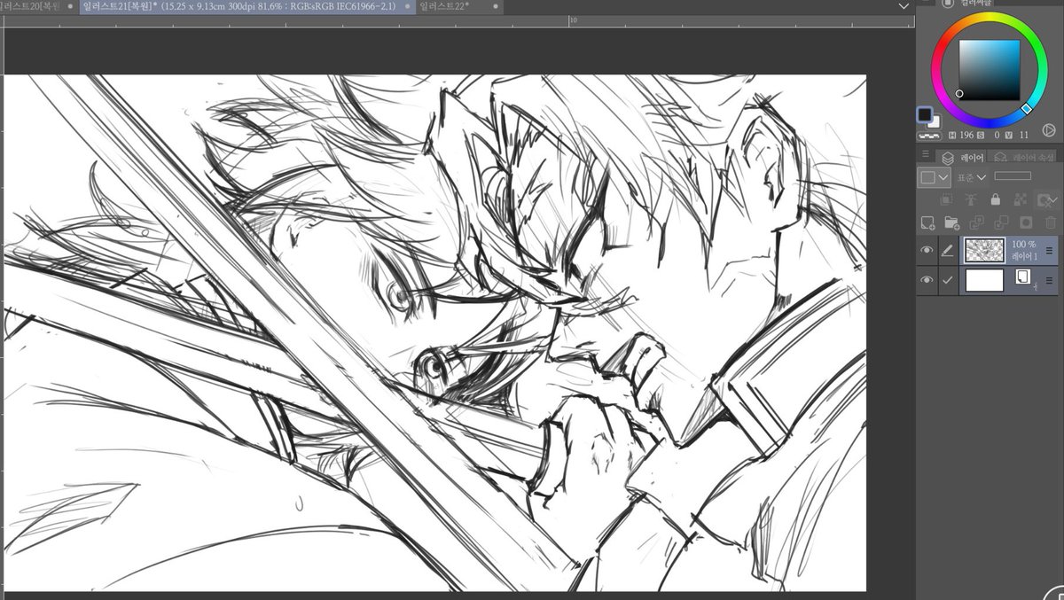Pick a shade in the color square
Viewport: 1064px width, 600px height.
click(x=990, y=70)
